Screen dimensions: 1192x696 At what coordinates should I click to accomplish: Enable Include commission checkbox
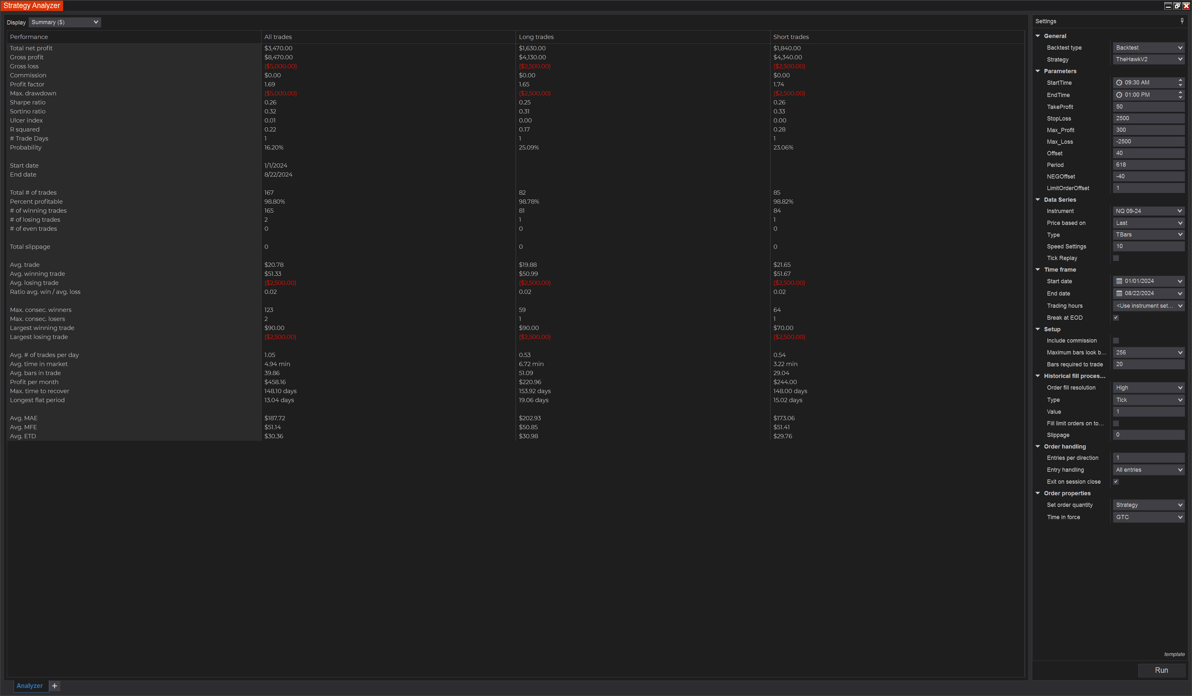[x=1116, y=341]
